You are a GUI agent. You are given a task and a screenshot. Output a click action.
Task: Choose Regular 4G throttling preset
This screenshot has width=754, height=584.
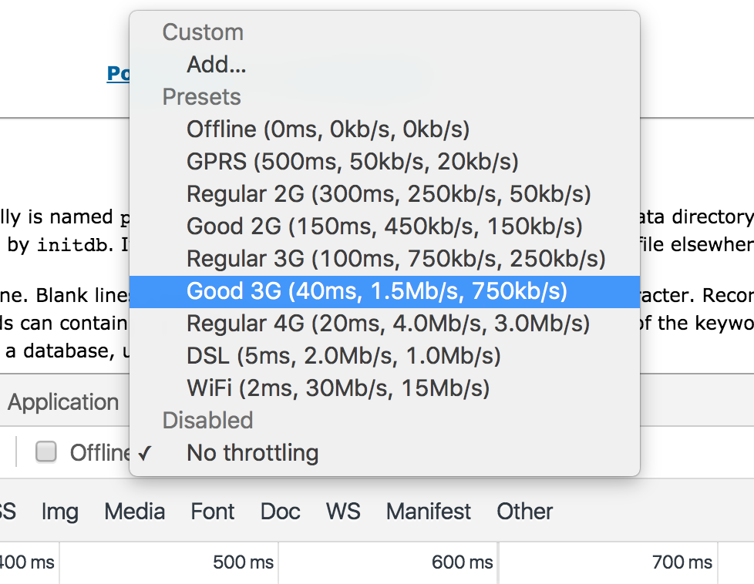[x=384, y=324]
